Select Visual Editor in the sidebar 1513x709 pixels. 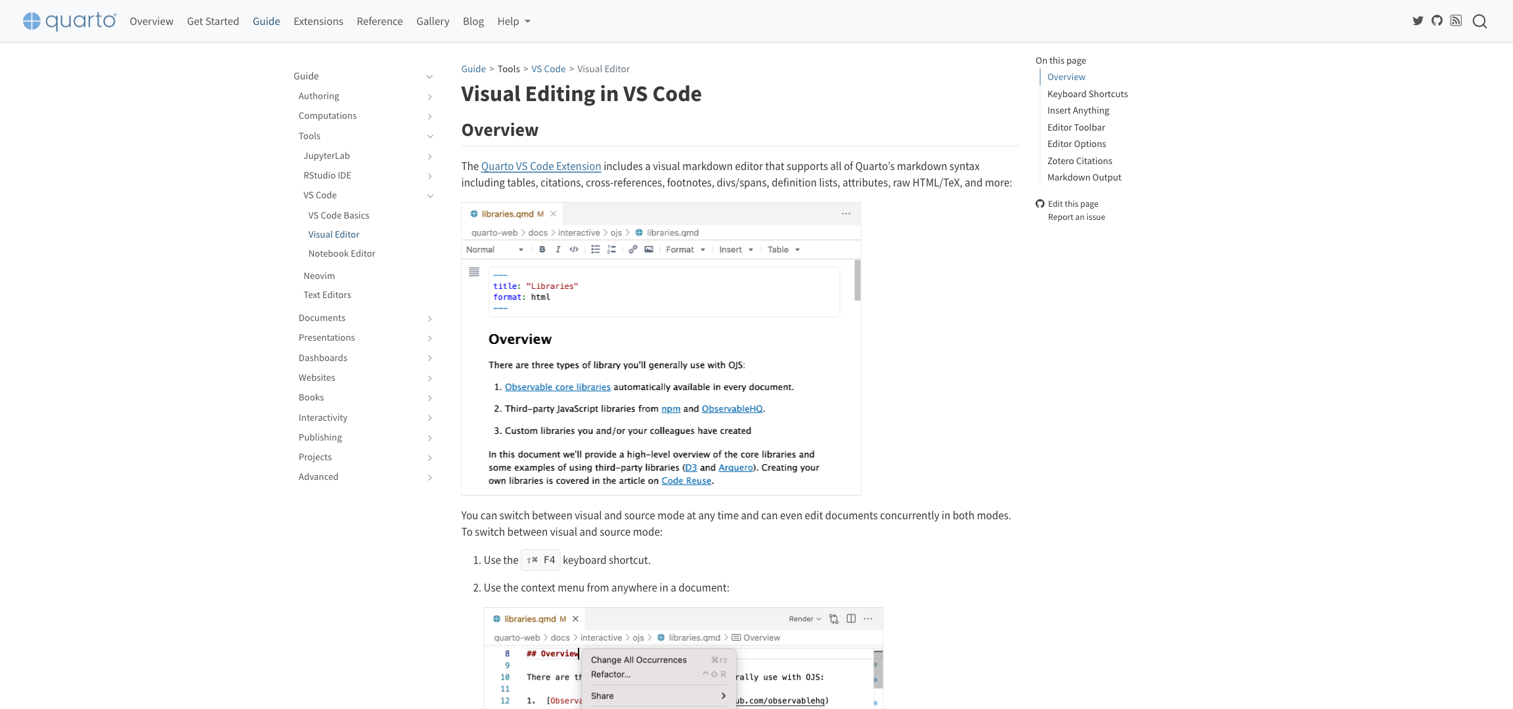coord(334,234)
